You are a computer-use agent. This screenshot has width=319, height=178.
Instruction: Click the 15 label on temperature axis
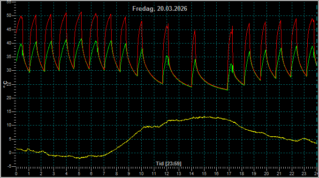pyautogui.click(x=9, y=111)
